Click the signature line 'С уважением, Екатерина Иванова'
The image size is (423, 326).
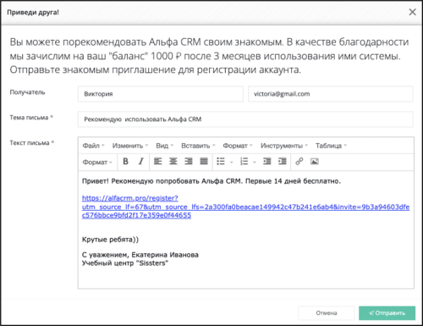pyautogui.click(x=140, y=255)
